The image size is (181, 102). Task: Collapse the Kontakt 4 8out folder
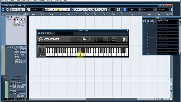coord(7,79)
